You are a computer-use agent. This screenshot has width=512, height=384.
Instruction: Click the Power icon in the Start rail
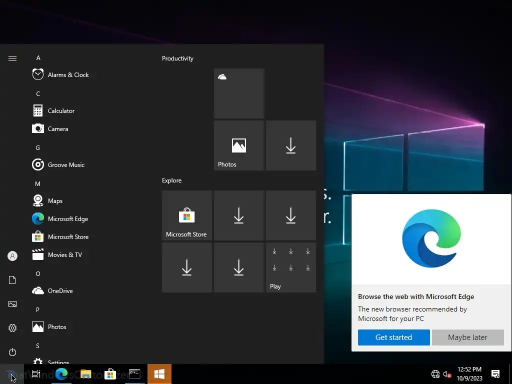coord(12,352)
